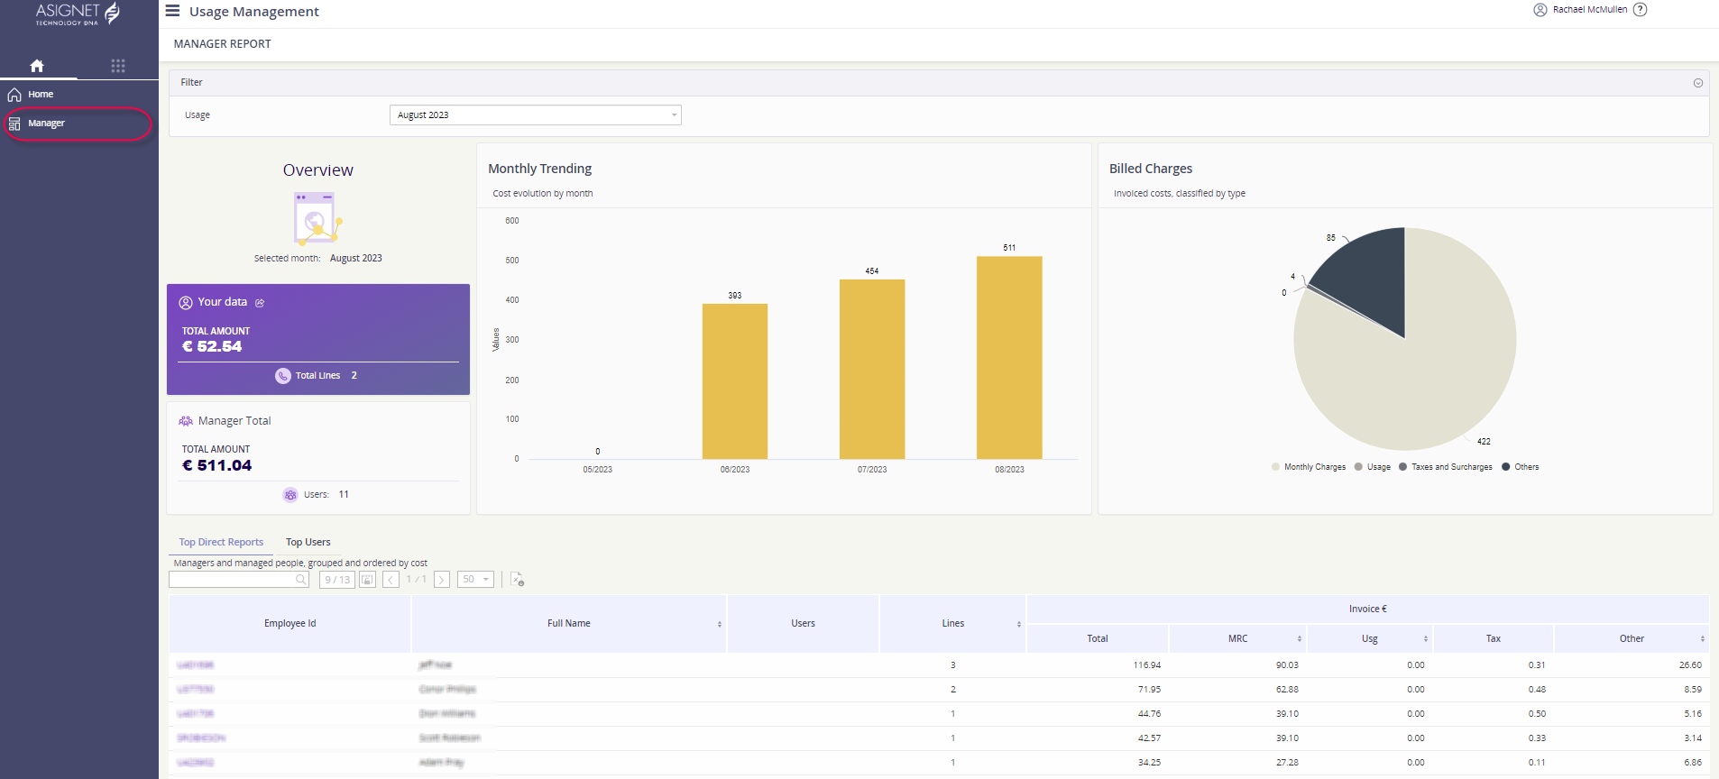Switch to Top Direct Reports tab
The image size is (1719, 779).
coord(221,543)
